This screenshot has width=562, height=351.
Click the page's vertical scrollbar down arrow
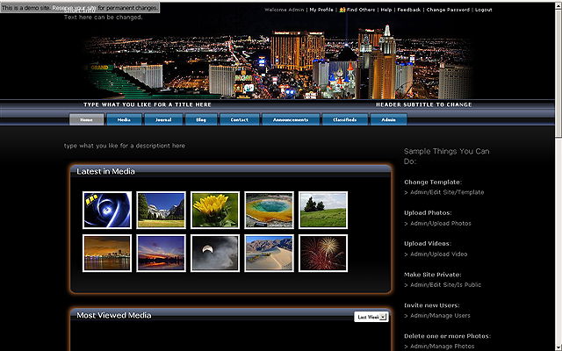click(x=557, y=346)
